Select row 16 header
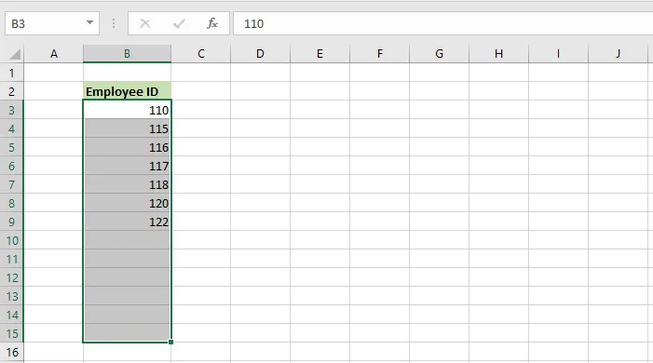 tap(12, 352)
